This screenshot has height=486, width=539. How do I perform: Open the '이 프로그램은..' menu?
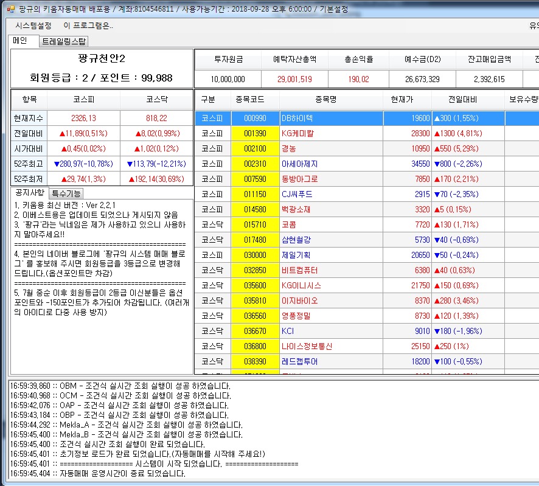tap(88, 26)
